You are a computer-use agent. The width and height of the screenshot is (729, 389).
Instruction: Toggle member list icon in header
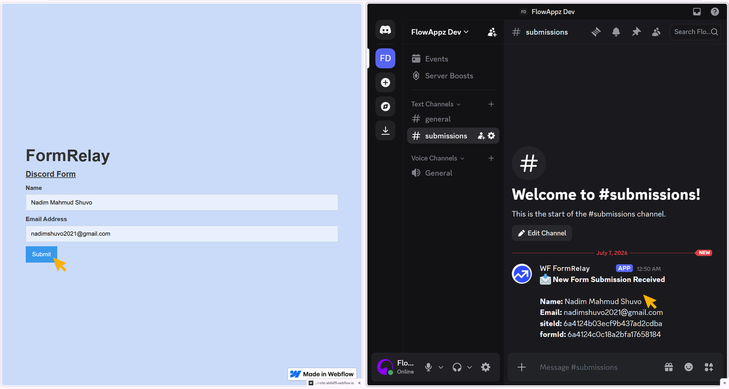pyautogui.click(x=656, y=32)
